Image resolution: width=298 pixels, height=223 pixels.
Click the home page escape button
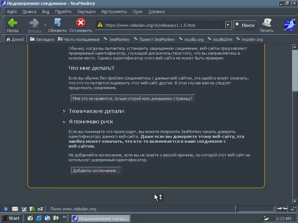tap(133, 98)
